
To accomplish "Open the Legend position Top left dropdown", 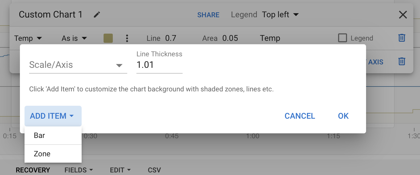I will [280, 15].
